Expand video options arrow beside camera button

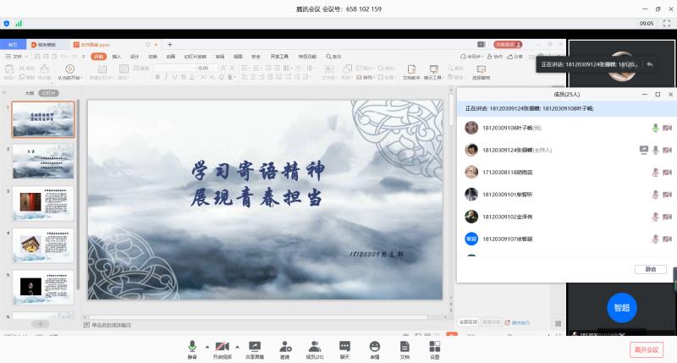click(237, 345)
